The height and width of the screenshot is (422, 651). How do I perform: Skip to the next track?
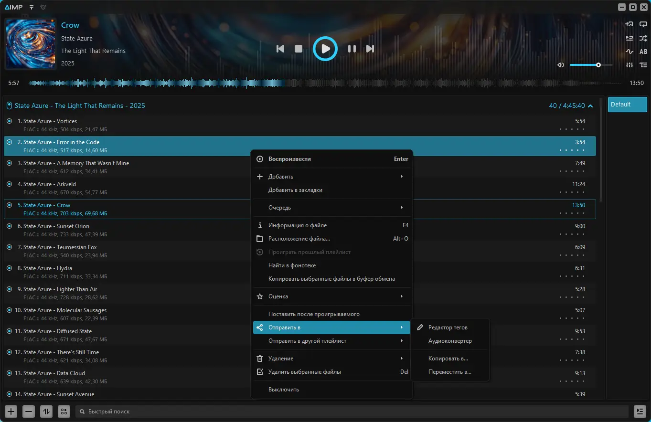point(370,49)
